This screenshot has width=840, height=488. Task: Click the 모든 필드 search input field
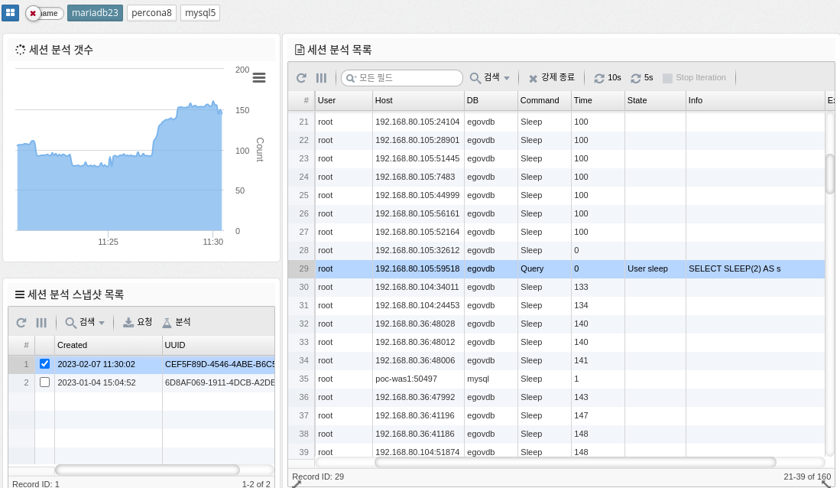[409, 78]
